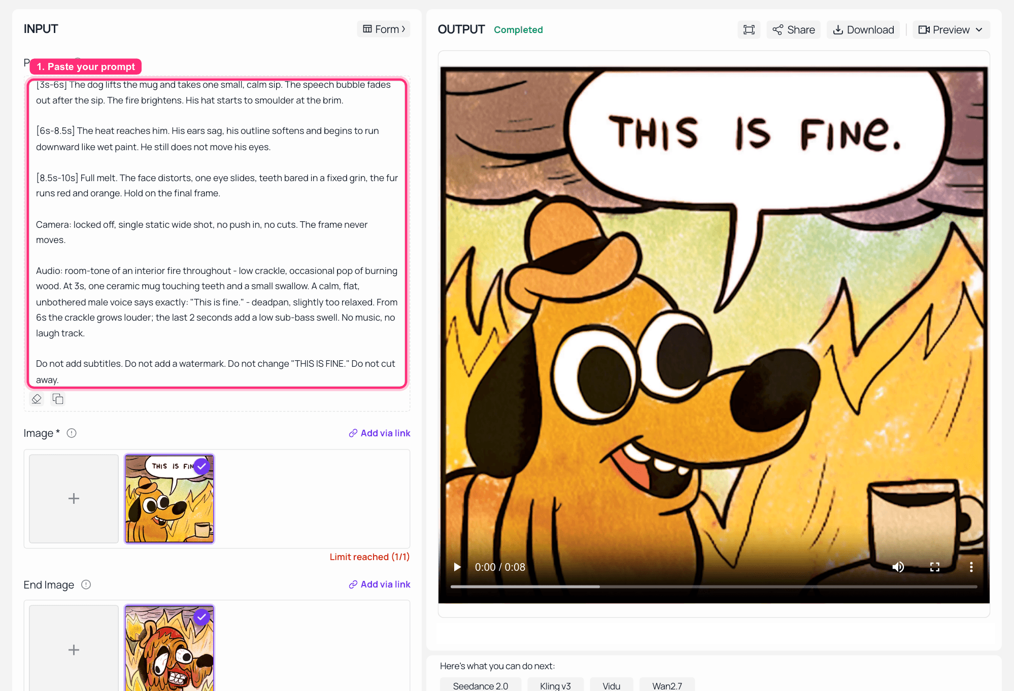Viewport: 1014px width, 691px height.
Task: Choose the Kling v3 suggestion
Action: click(x=555, y=685)
